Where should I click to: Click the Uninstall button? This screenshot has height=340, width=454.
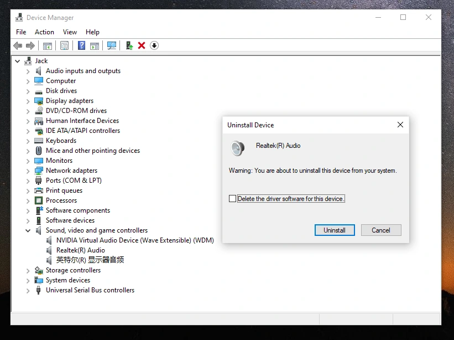click(335, 230)
